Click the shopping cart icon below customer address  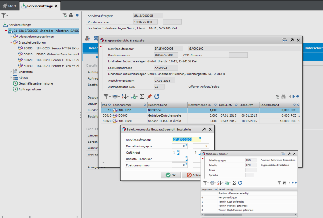pyautogui.click(x=96, y=38)
